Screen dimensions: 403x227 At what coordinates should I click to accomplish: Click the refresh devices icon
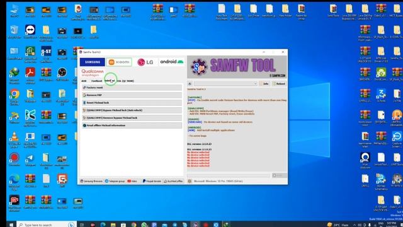[x=190, y=84]
